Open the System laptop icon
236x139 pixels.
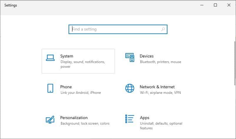click(x=50, y=58)
